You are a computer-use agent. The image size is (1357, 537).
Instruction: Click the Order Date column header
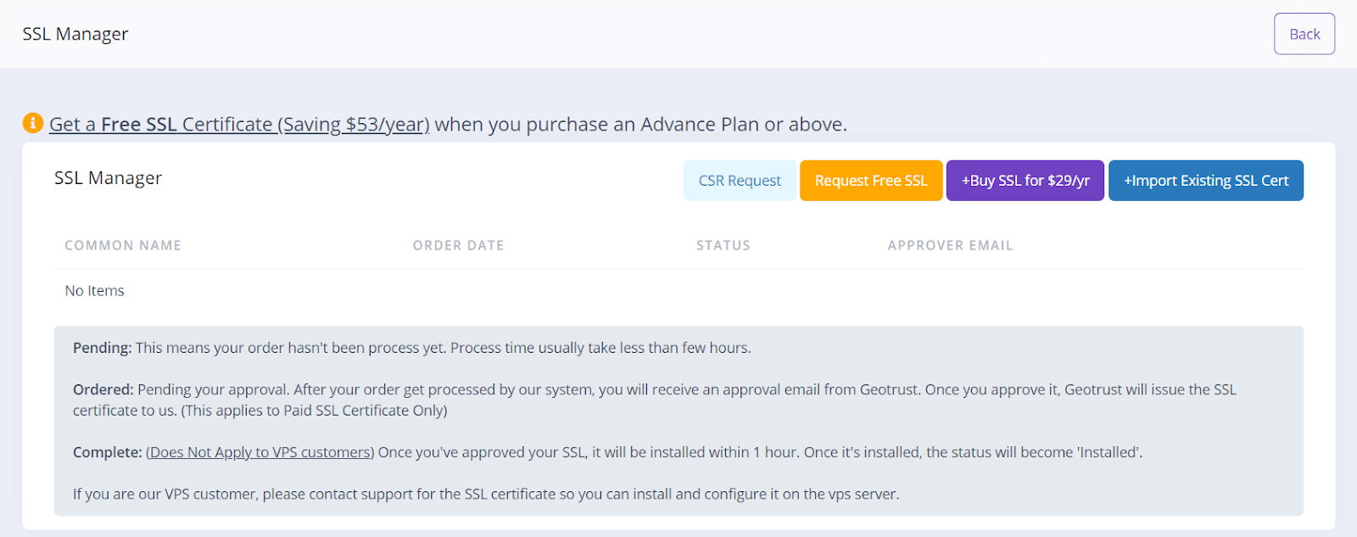pyautogui.click(x=458, y=245)
